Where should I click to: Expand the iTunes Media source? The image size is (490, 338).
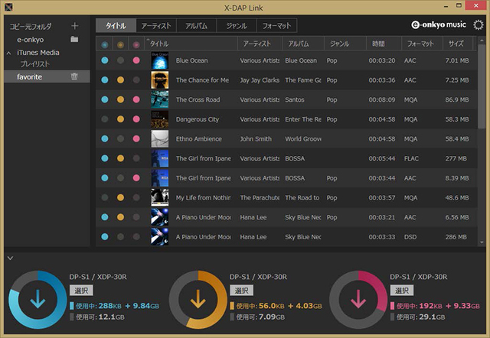(9, 52)
